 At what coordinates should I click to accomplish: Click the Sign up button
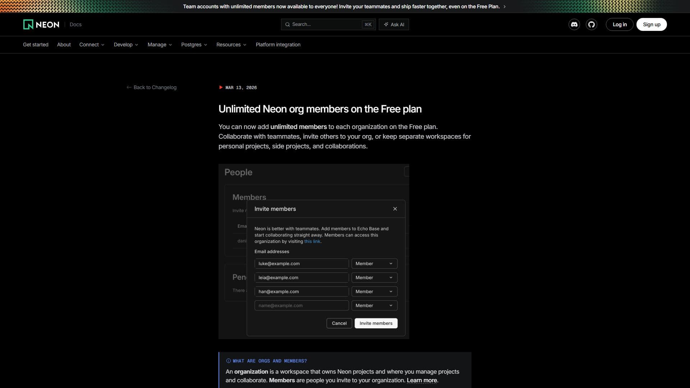pyautogui.click(x=652, y=24)
